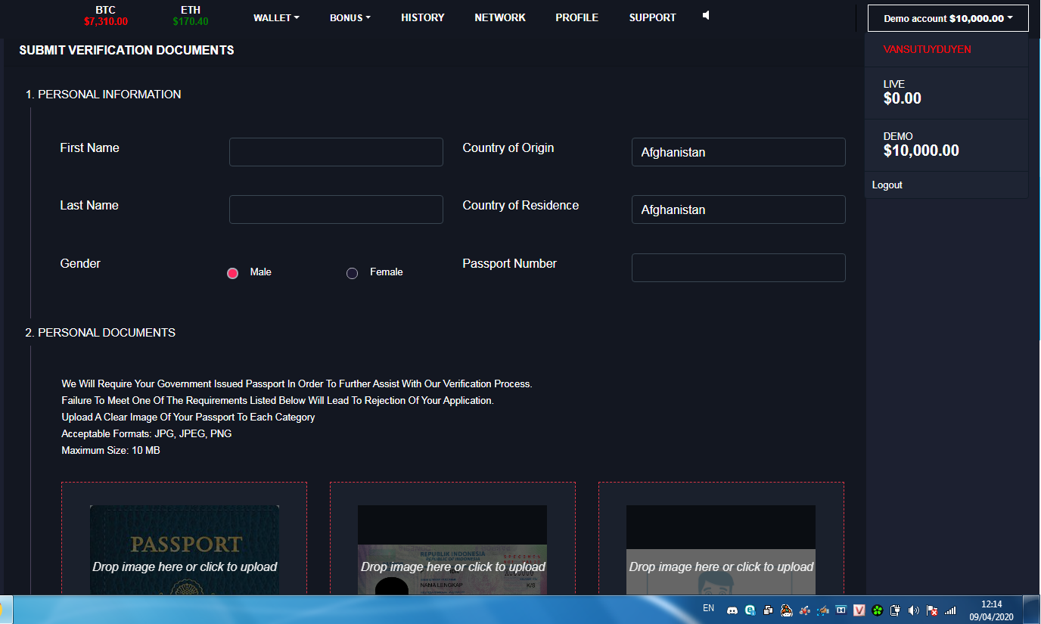Click the EN language indicator in taskbar
The width and height of the screenshot is (1041, 624).
[709, 608]
